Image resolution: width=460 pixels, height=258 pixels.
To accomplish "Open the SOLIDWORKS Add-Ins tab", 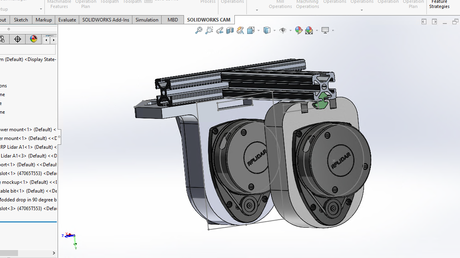I will coord(106,20).
